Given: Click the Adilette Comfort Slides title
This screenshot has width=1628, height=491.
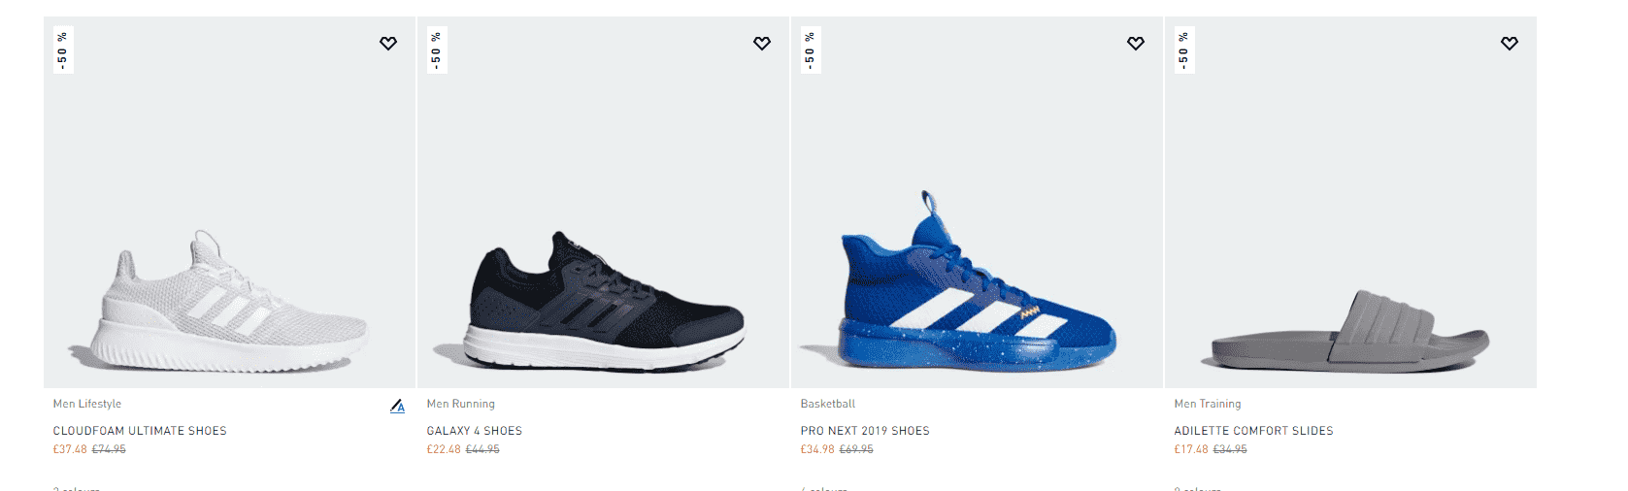Looking at the screenshot, I should pos(1253,431).
